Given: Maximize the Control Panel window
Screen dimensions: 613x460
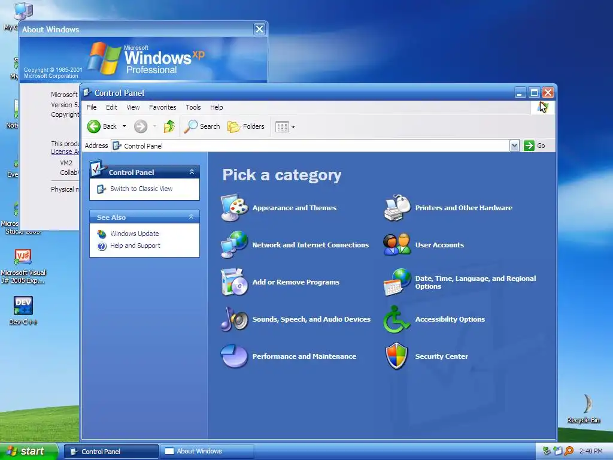Looking at the screenshot, I should tap(534, 93).
